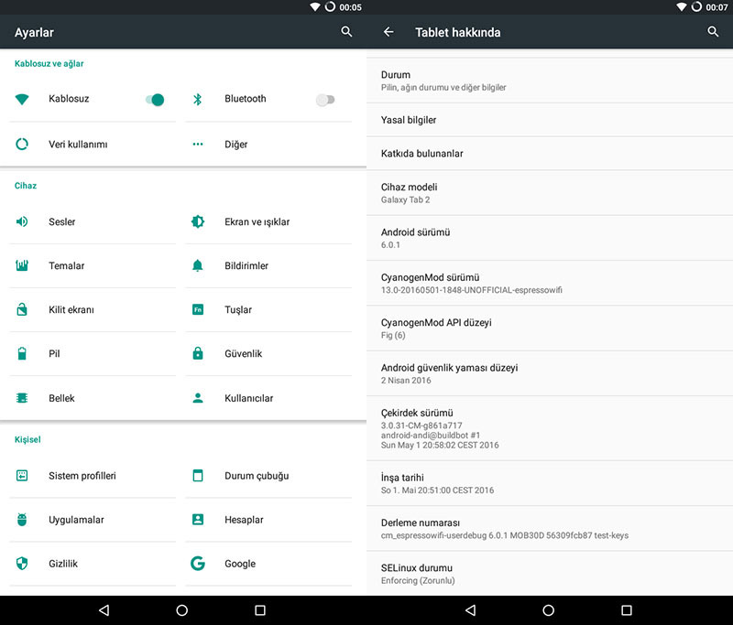The width and height of the screenshot is (733, 625).
Task: Open the Durum status entry
Action: [550, 81]
